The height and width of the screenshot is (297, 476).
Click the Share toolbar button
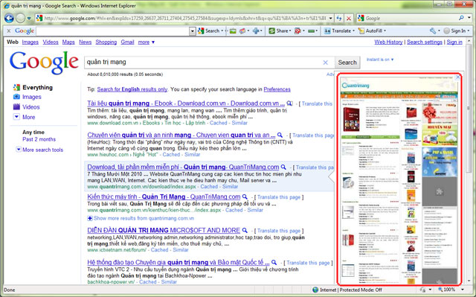pyautogui.click(x=280, y=31)
